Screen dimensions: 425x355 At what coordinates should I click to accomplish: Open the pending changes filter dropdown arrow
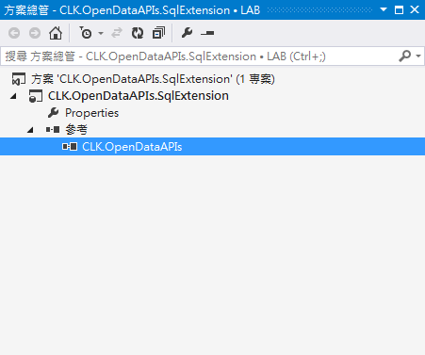[101, 33]
